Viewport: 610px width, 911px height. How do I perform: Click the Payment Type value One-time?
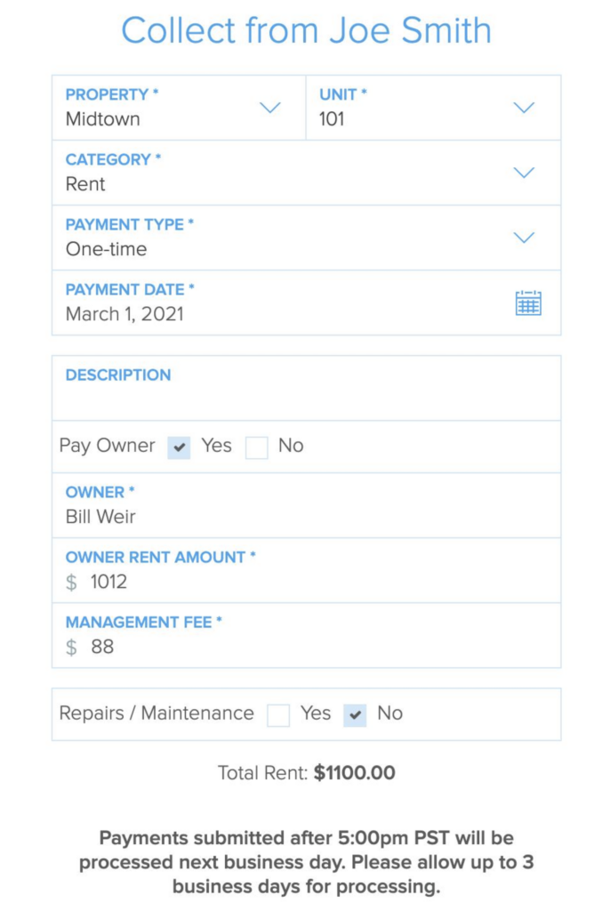pos(107,249)
